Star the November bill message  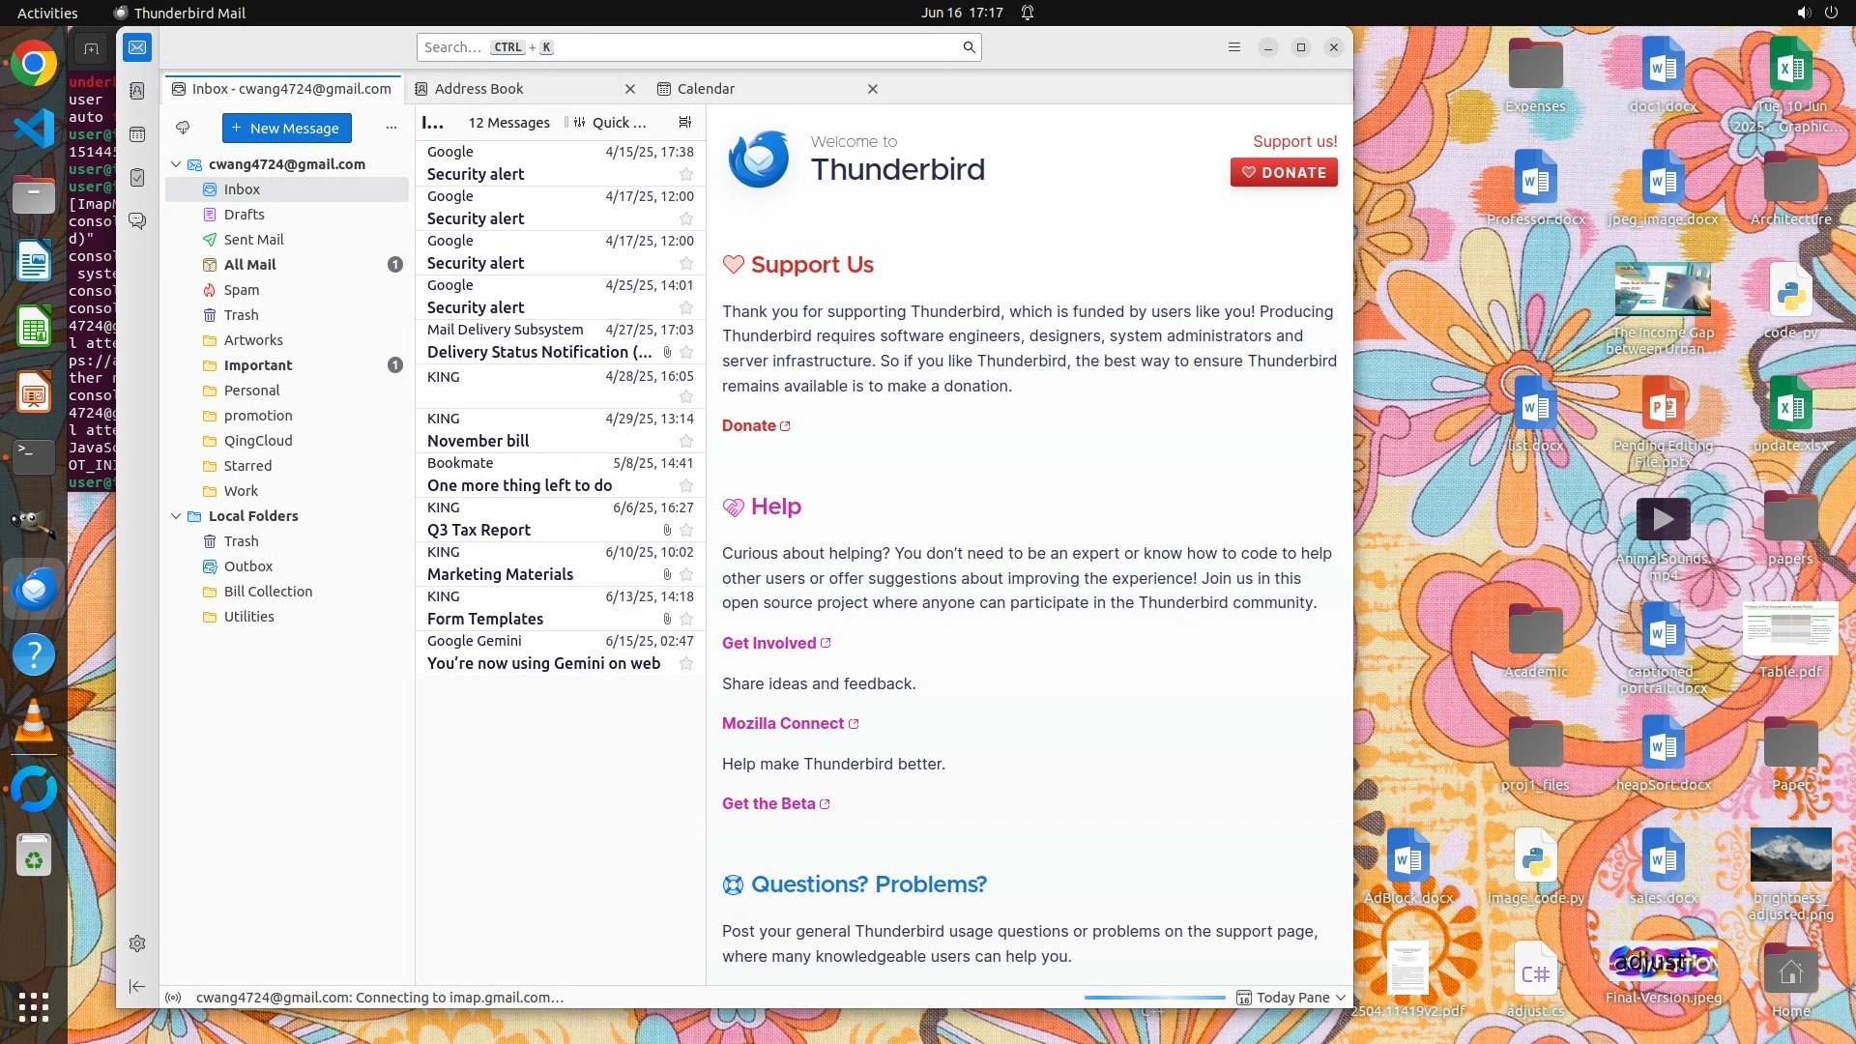pyautogui.click(x=686, y=442)
